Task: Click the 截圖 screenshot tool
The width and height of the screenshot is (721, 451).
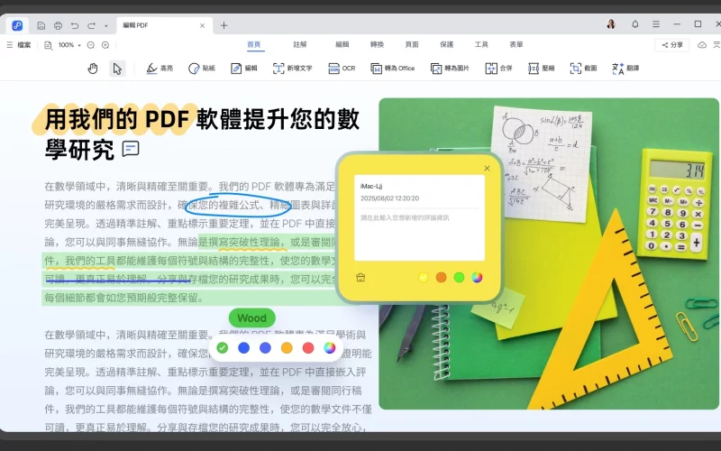Action: [x=583, y=68]
